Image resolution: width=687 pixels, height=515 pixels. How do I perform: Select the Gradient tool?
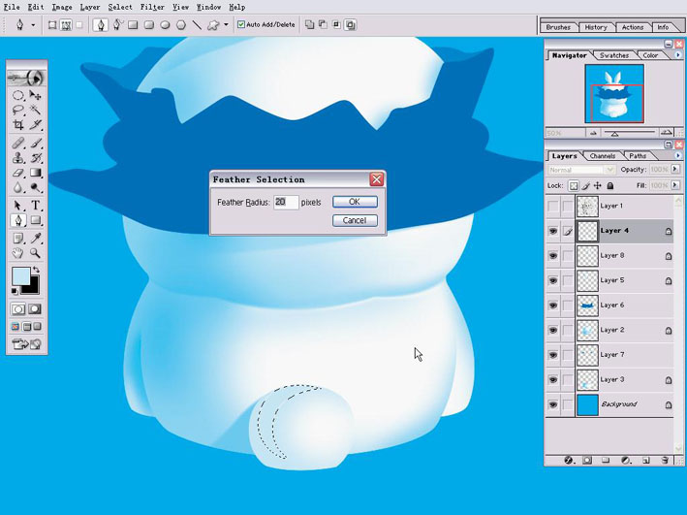(x=36, y=173)
